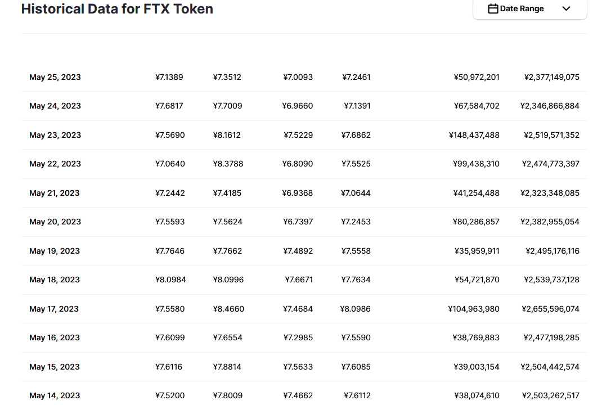The image size is (602, 405).
Task: Select the May 16, 2023 date cell
Action: pyautogui.click(x=55, y=338)
